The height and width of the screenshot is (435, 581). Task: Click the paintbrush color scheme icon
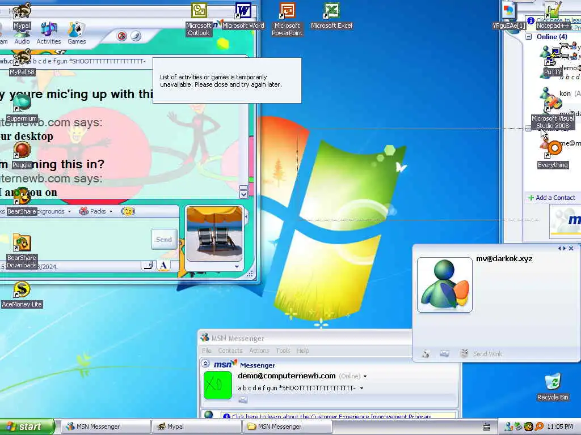(x=136, y=36)
